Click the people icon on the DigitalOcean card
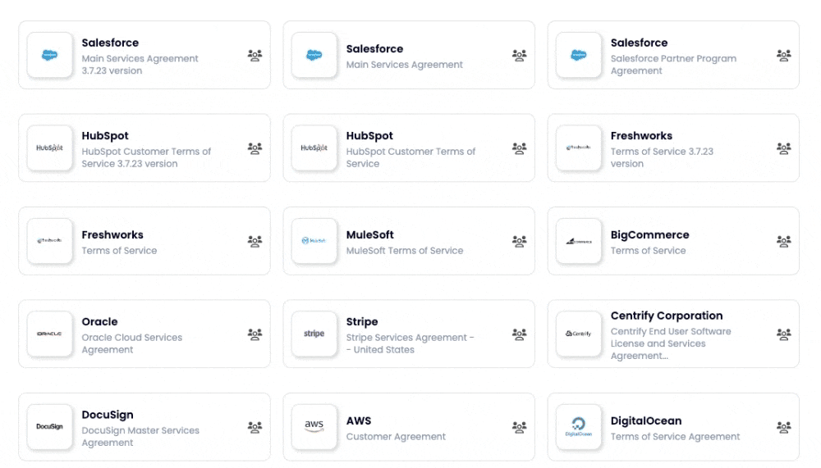 coord(784,427)
